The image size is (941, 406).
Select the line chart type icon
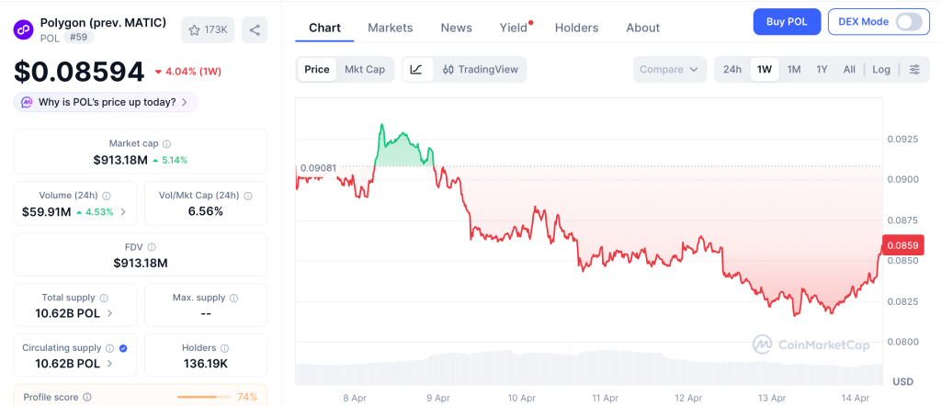tap(416, 70)
